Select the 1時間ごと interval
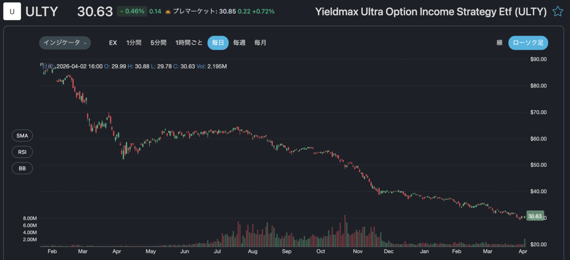Screen dimensions: 570x260 [x=189, y=43]
